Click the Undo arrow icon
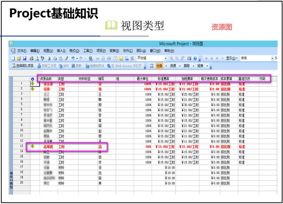This screenshot has height=204, width=283. 73,58
